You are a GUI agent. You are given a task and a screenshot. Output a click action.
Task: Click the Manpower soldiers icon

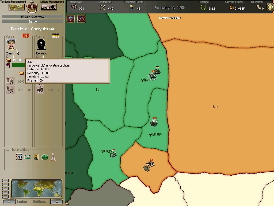pyautogui.click(x=74, y=7)
